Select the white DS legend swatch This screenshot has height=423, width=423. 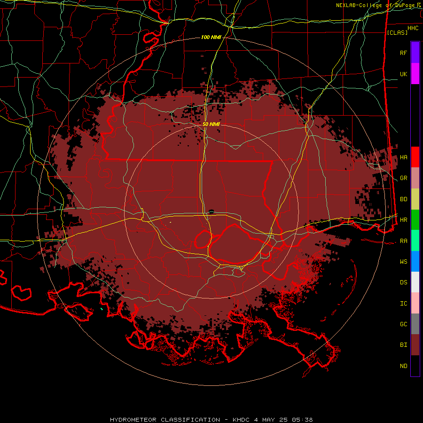tap(415, 282)
